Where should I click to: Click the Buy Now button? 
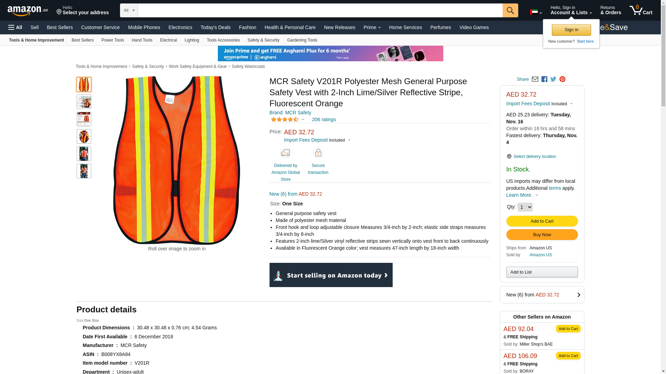[x=542, y=235]
